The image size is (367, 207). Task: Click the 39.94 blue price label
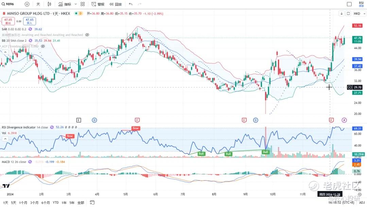click(357, 59)
